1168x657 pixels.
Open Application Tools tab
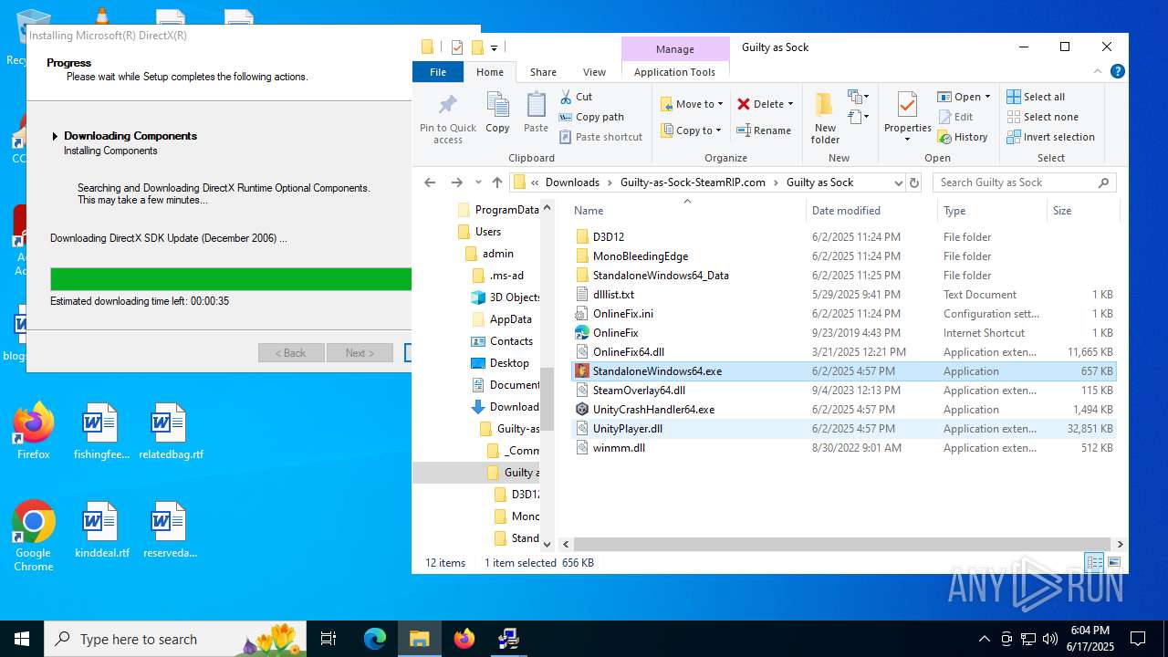675,72
